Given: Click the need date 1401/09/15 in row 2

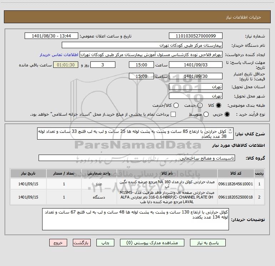Looking at the screenshot, I should coord(28,197).
